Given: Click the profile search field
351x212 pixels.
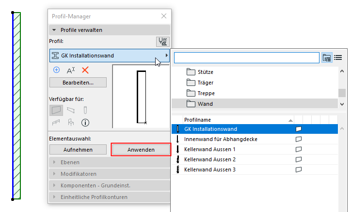Looking at the screenshot, I should click(x=246, y=58).
